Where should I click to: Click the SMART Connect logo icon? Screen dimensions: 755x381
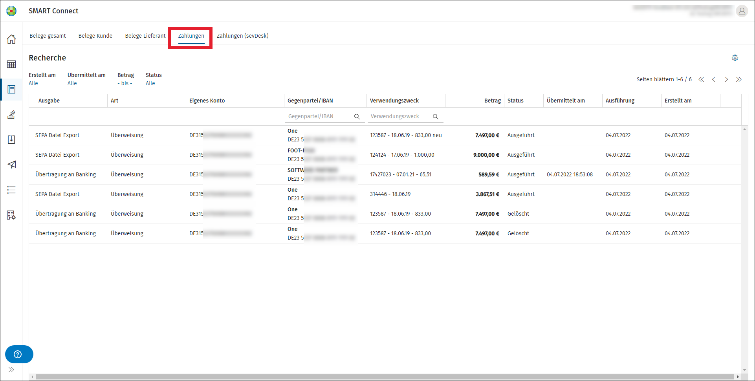[x=11, y=11]
